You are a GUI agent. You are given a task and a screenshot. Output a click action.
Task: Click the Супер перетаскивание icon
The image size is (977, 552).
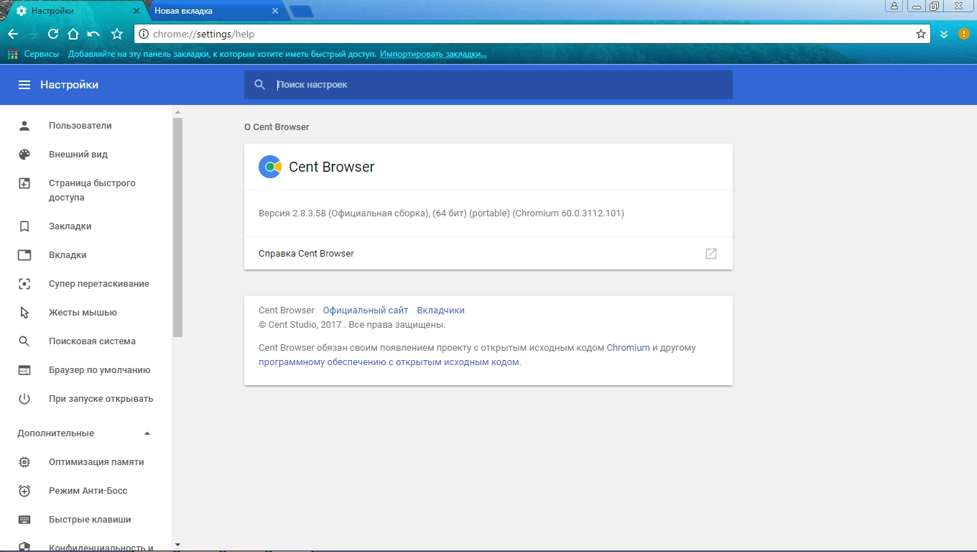[24, 284]
